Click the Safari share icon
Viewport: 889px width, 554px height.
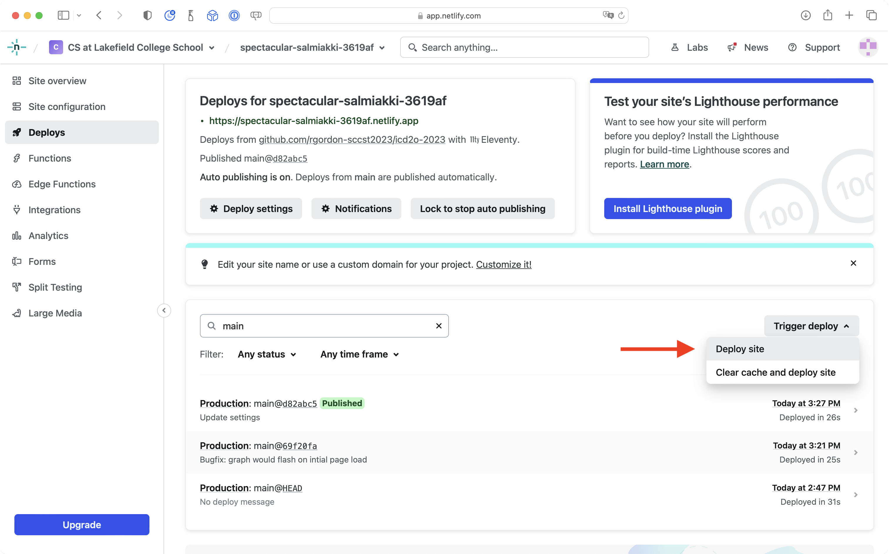[828, 15]
